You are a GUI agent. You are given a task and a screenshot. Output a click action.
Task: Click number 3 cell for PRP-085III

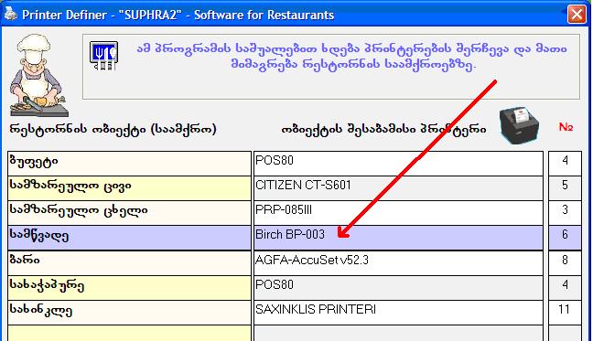click(565, 213)
